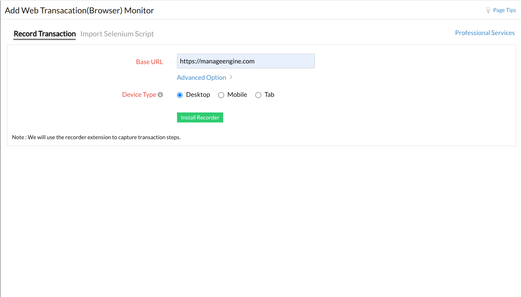
Task: Click the Device Type info icon
Action: click(x=161, y=94)
